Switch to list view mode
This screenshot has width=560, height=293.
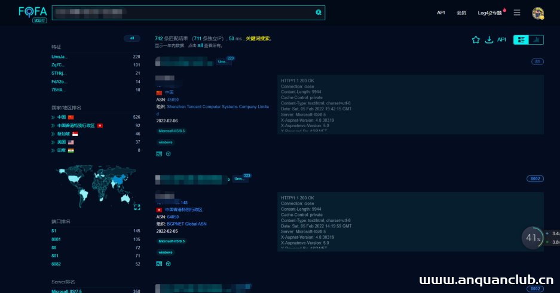pos(521,39)
